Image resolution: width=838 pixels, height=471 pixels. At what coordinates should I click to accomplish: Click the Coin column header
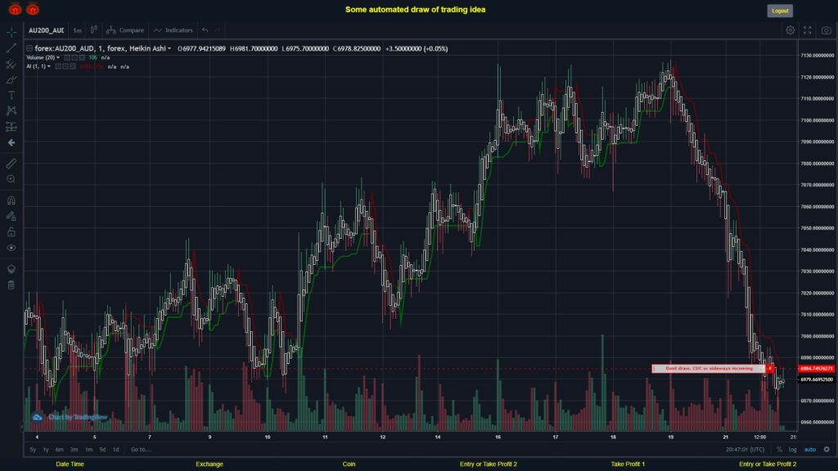coord(349,464)
